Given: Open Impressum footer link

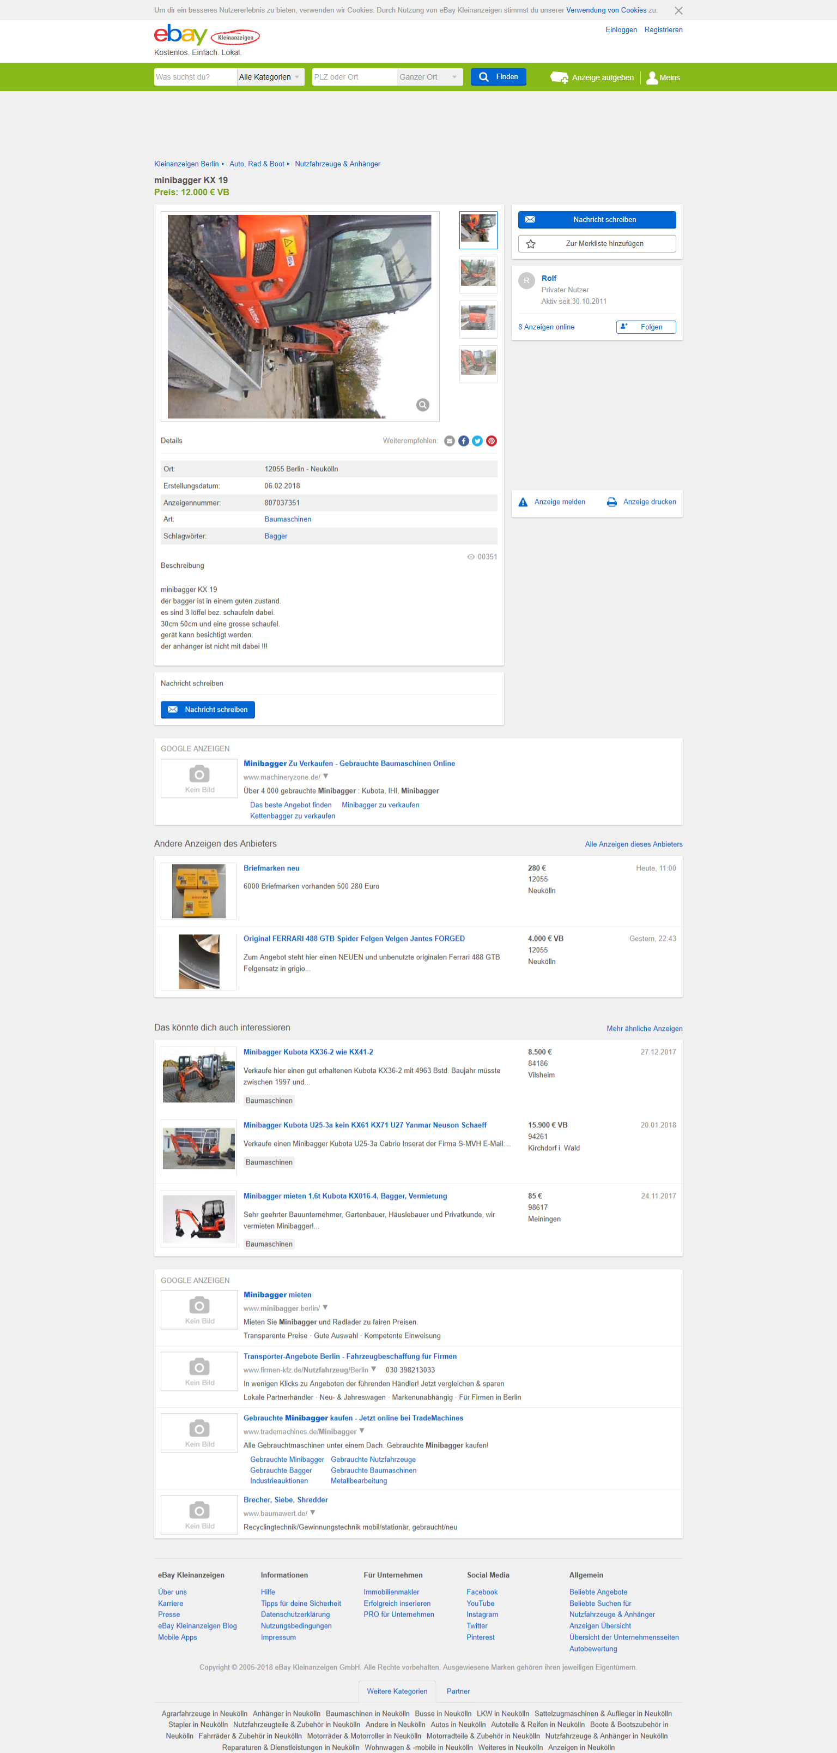Looking at the screenshot, I should click(x=278, y=1637).
